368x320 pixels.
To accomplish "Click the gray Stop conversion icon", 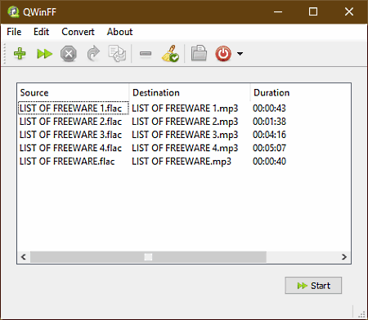I will click(x=69, y=54).
